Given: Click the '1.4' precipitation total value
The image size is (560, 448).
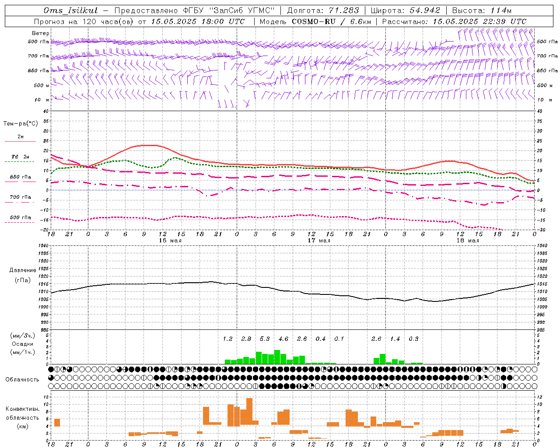Looking at the screenshot, I should (395, 339).
